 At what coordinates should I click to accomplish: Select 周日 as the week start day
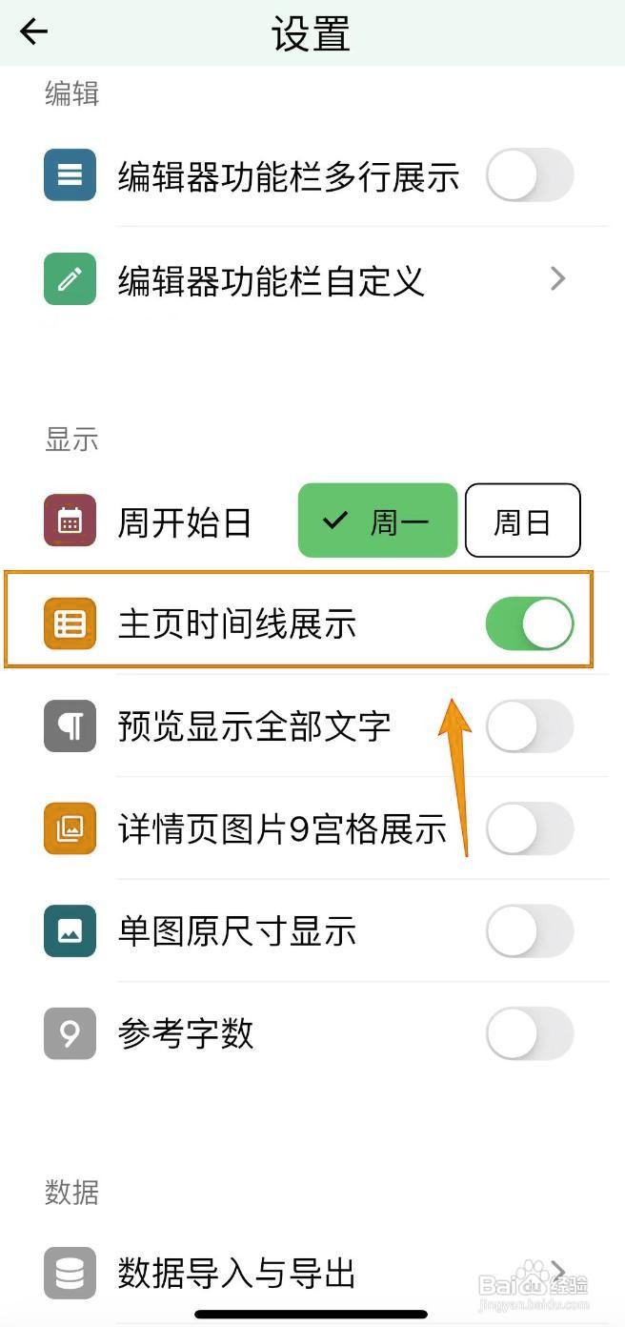[522, 520]
